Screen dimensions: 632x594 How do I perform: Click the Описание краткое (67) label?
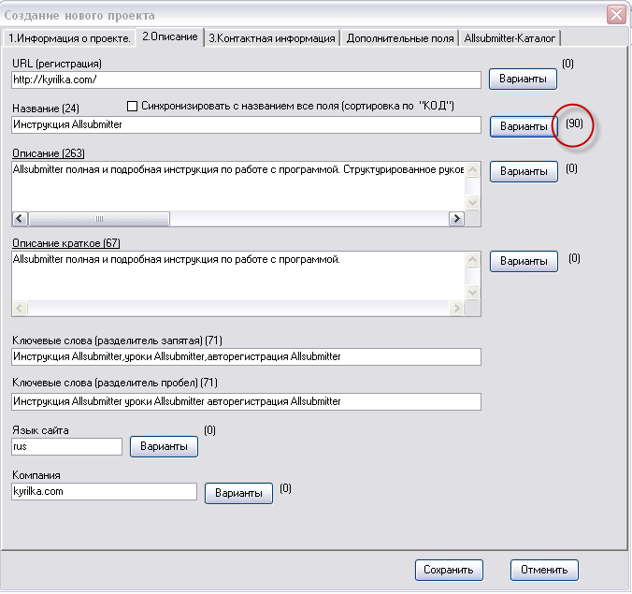click(x=66, y=243)
